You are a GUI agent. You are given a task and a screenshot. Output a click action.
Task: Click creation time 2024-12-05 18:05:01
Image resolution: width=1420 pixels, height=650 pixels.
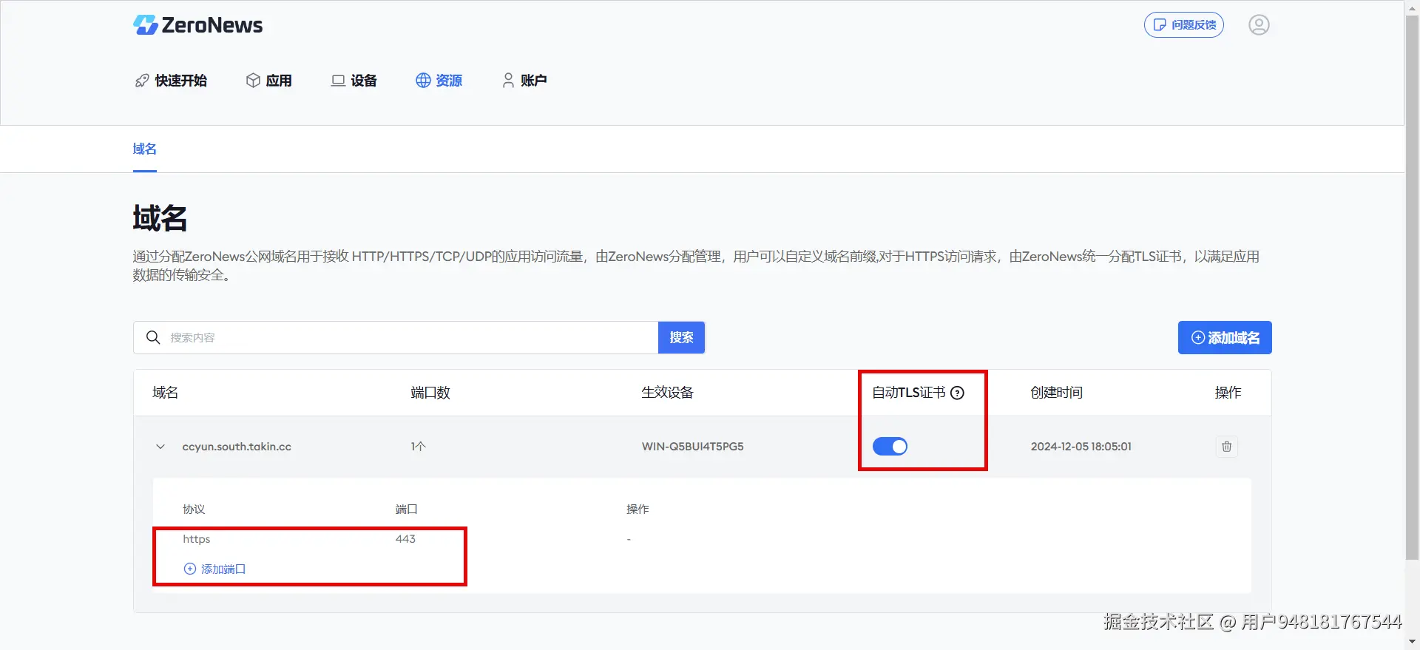[1081, 447]
